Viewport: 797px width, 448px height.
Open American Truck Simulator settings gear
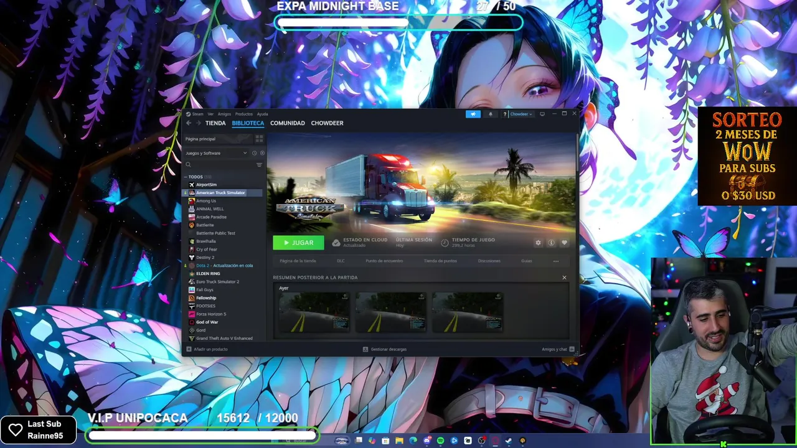pyautogui.click(x=538, y=243)
